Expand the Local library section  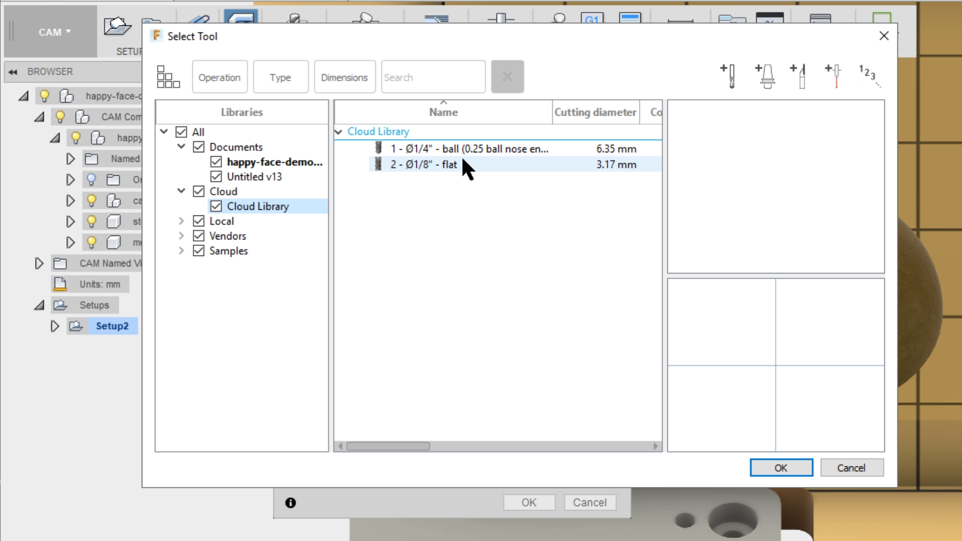pyautogui.click(x=182, y=220)
